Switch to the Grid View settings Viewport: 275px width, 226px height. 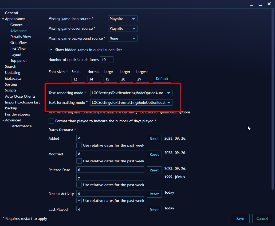coord(18,43)
